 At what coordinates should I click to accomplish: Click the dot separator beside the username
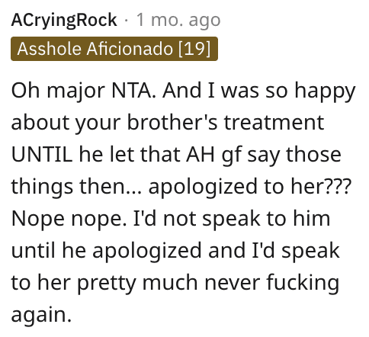127,21
